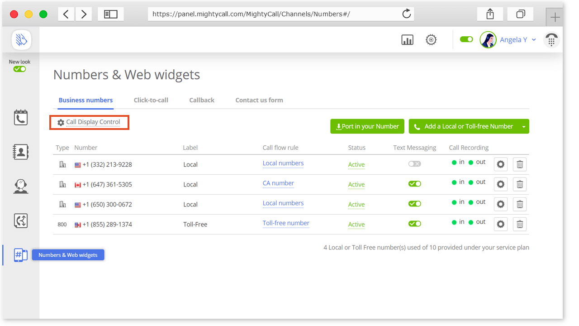Switch to Click-to-call tab
579x326 pixels.
[x=151, y=100]
